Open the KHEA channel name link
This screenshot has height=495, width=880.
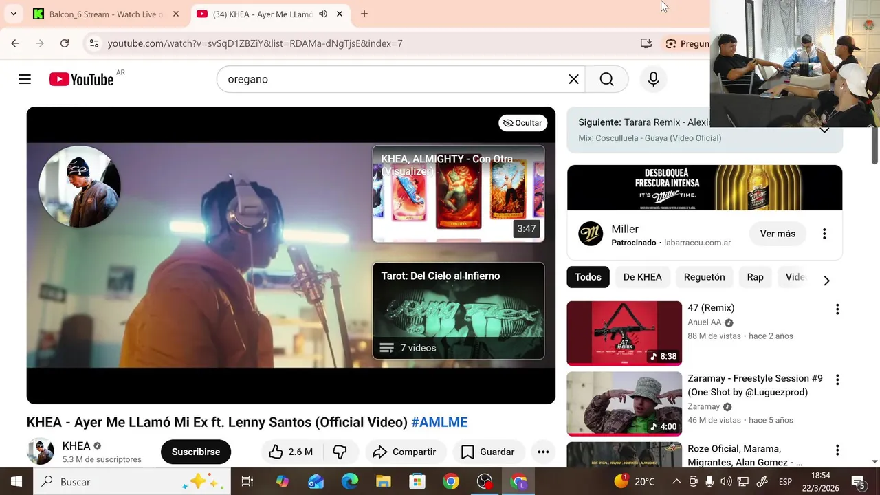tap(76, 445)
